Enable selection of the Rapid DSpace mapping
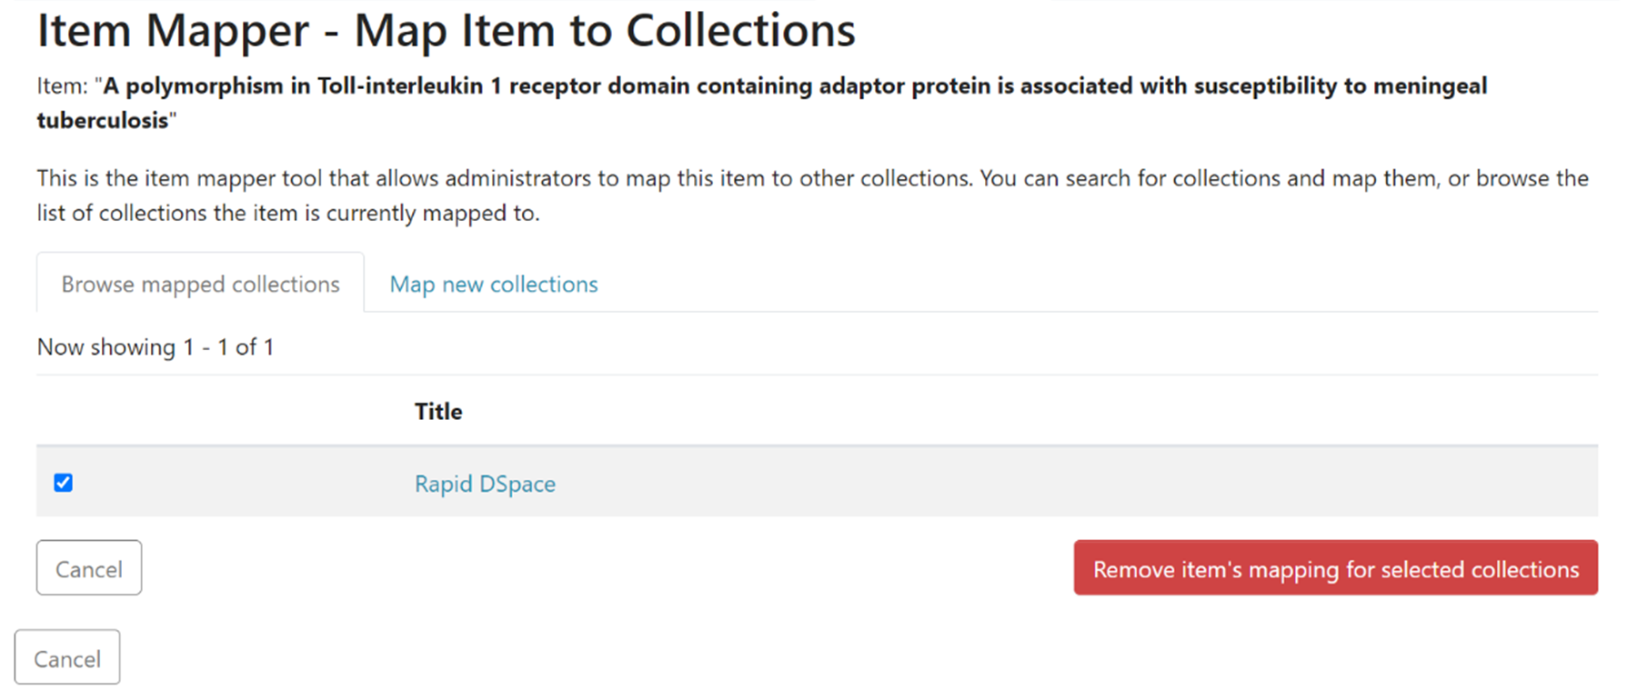The height and width of the screenshot is (700, 1637). click(x=63, y=483)
